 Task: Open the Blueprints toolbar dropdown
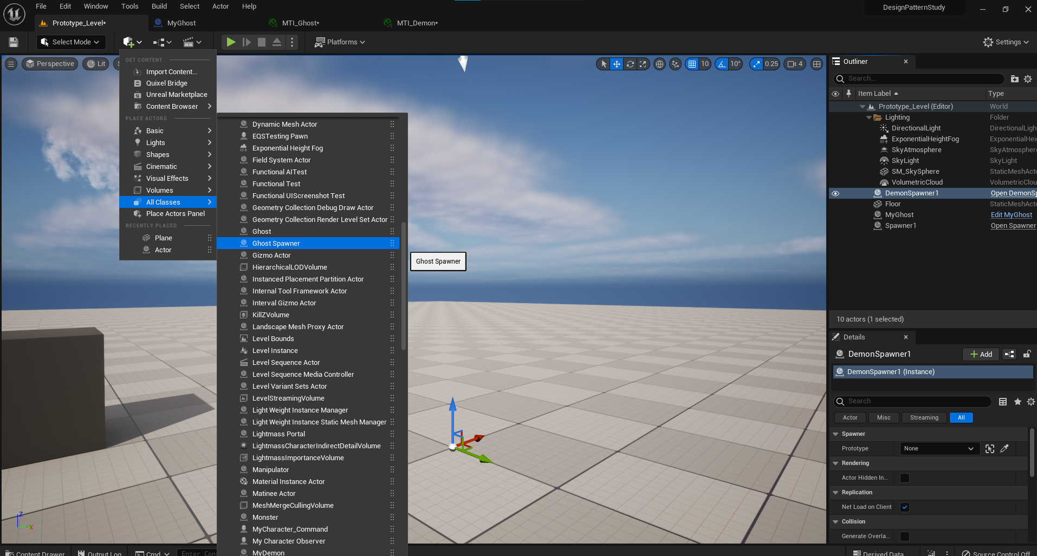click(162, 42)
